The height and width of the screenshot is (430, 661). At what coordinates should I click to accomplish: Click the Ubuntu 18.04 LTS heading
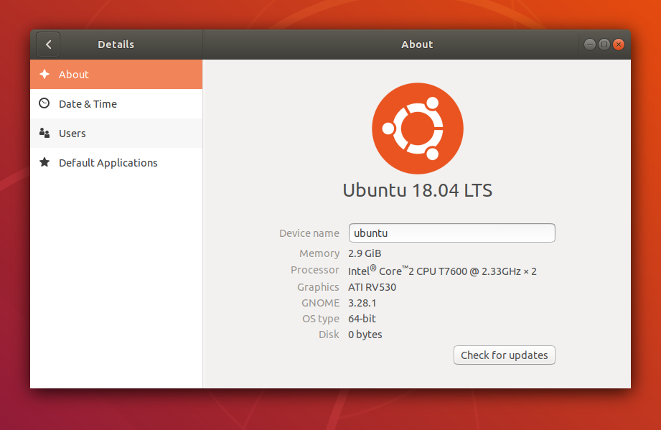click(x=417, y=190)
